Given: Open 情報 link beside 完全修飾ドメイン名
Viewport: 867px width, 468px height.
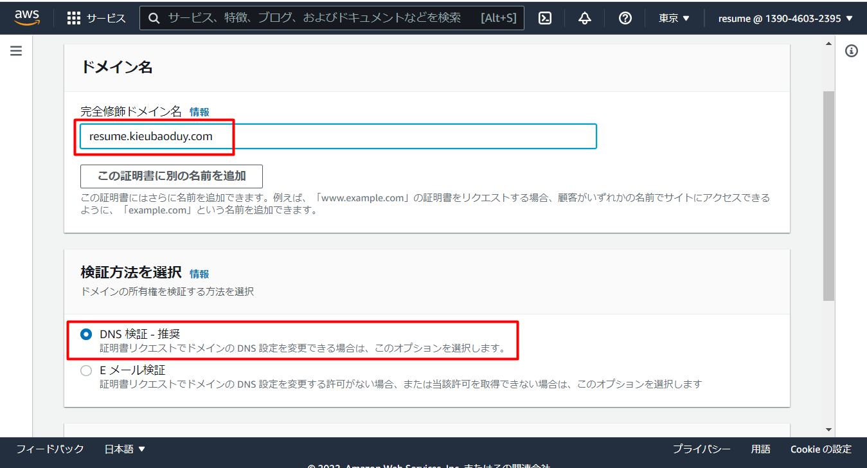Looking at the screenshot, I should tap(199, 112).
